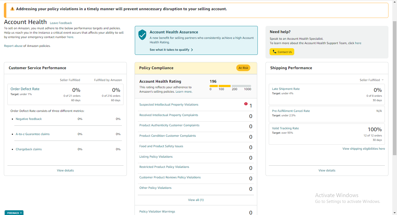This screenshot has width=397, height=215.
Task: Close the Feedback tab using its X
Action: pyautogui.click(x=21, y=213)
